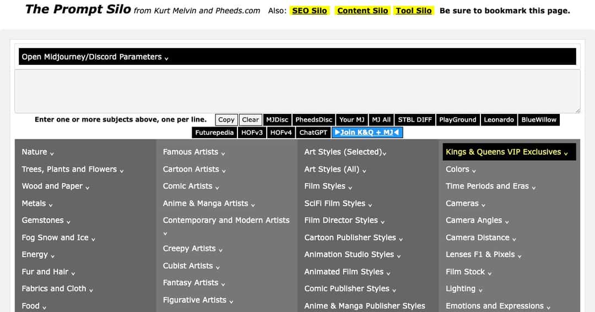Image resolution: width=595 pixels, height=312 pixels.
Task: Click the Copy button
Action: (226, 120)
